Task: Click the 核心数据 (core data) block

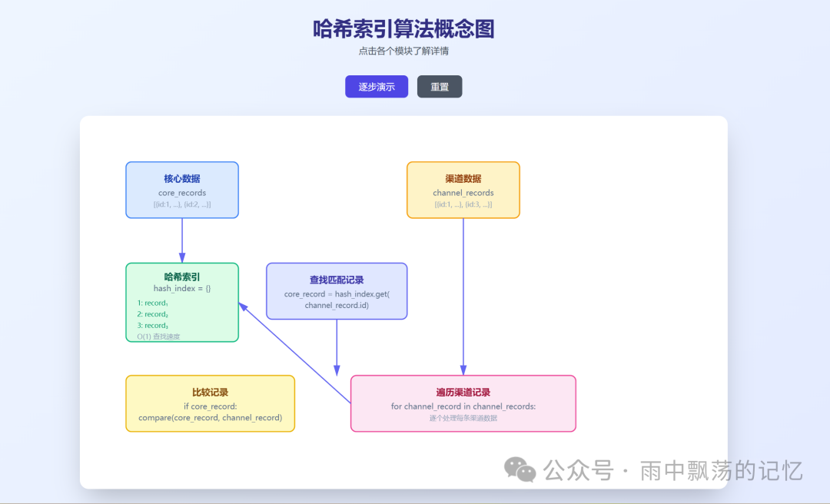Action: click(181, 190)
